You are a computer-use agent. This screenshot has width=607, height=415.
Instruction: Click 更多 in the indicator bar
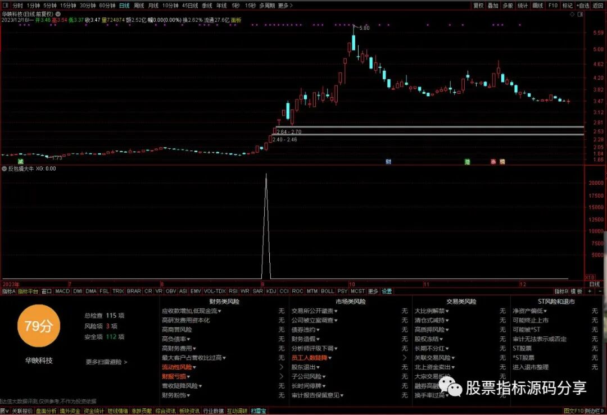373,291
